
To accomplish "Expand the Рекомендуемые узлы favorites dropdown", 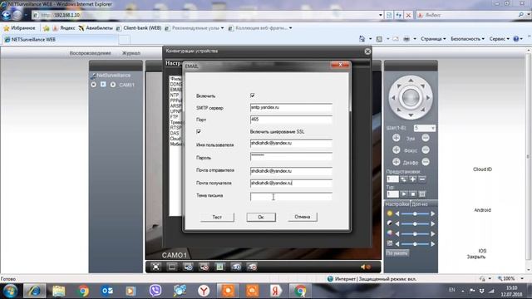I will tap(222, 28).
